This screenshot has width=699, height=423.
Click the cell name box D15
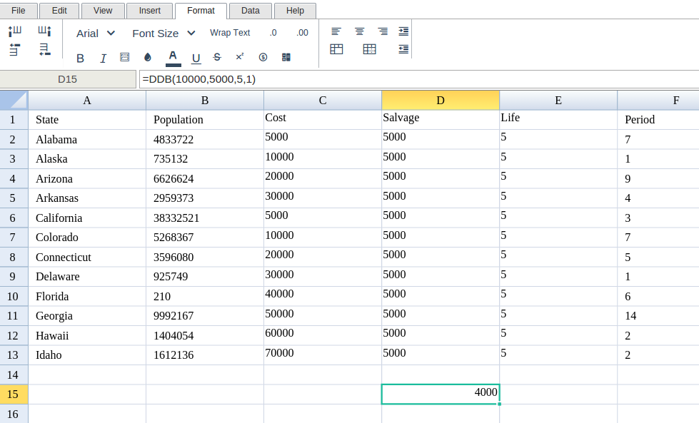click(68, 79)
